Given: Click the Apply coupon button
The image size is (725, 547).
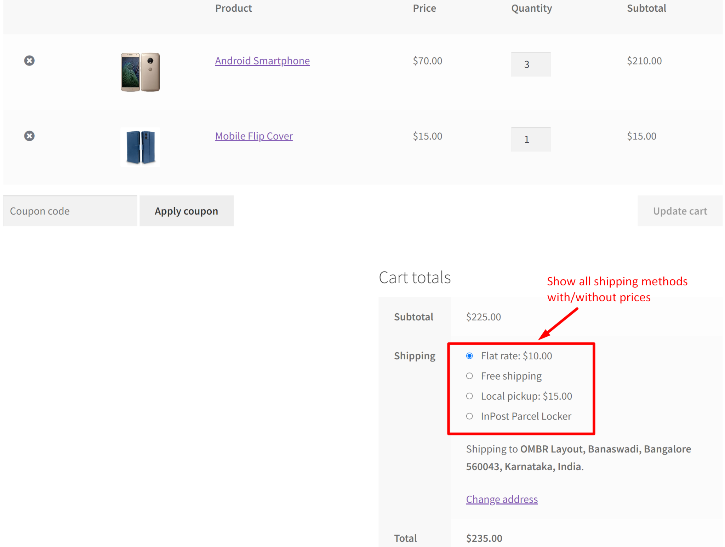Looking at the screenshot, I should (186, 211).
